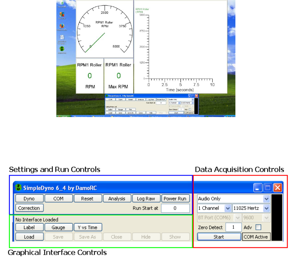Open 11025 Hertz dropdown in small 6_3 window
Viewport: 293px width, 261px height.
tap(187, 103)
